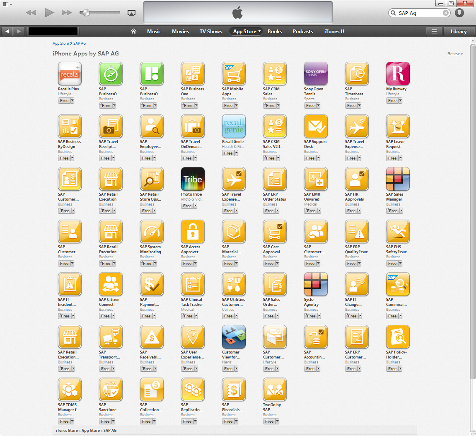
Task: Open the Recall Genie app icon
Action: coord(234,126)
